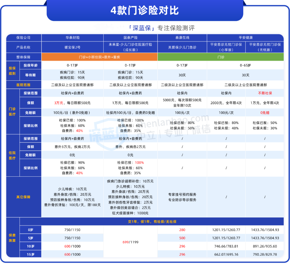Select the "0岁" age row label

31,230
